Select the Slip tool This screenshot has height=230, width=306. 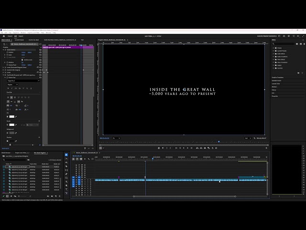tap(66, 170)
